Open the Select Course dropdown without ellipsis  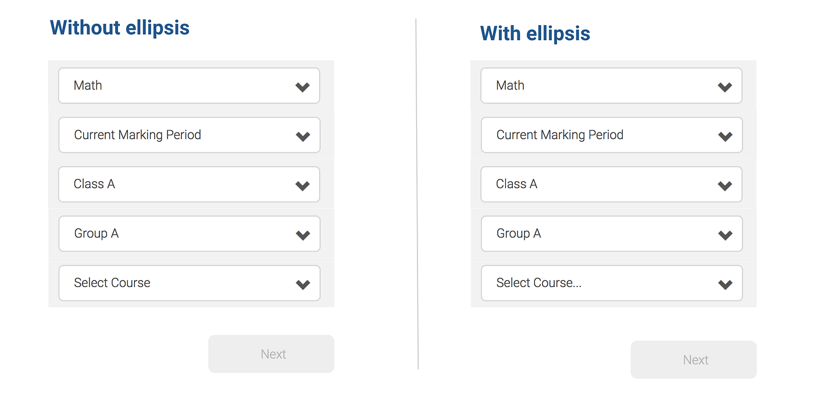189,283
